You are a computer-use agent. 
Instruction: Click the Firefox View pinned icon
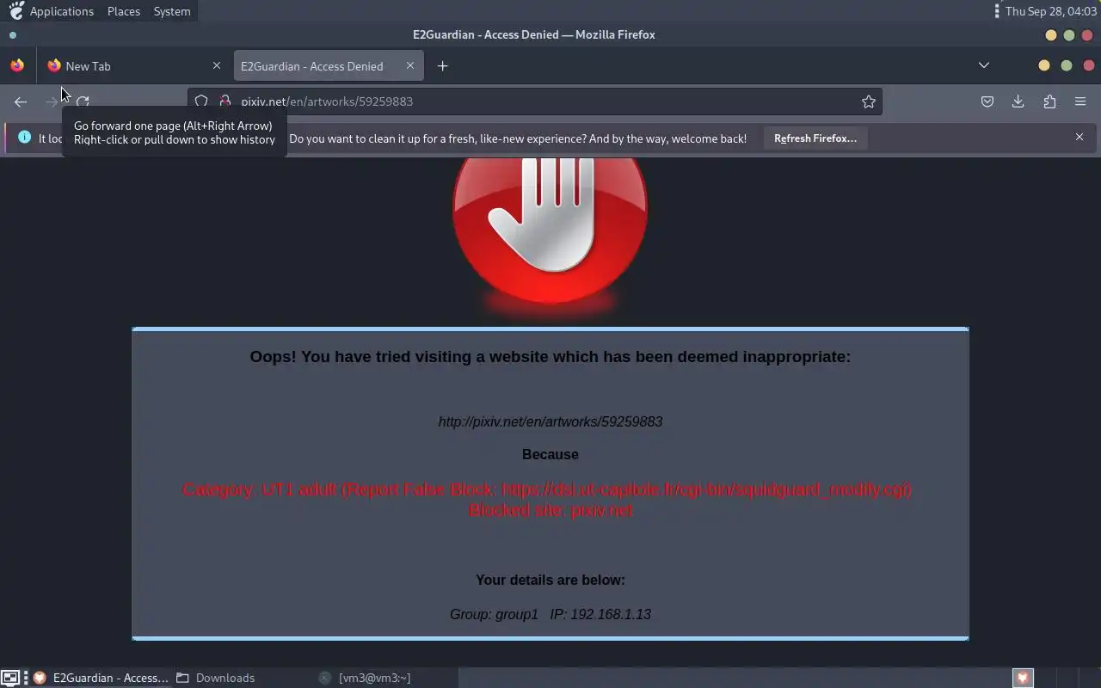tap(17, 65)
